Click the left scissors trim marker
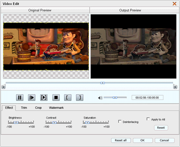This screenshot has width=180, height=147. click(4, 87)
